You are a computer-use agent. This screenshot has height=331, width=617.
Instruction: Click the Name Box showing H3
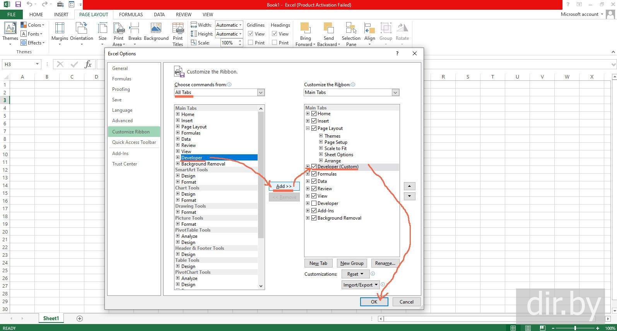tap(19, 64)
